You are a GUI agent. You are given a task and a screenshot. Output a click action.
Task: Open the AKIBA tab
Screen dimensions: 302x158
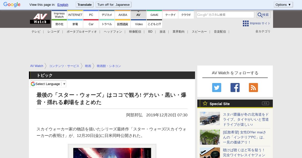click(123, 15)
